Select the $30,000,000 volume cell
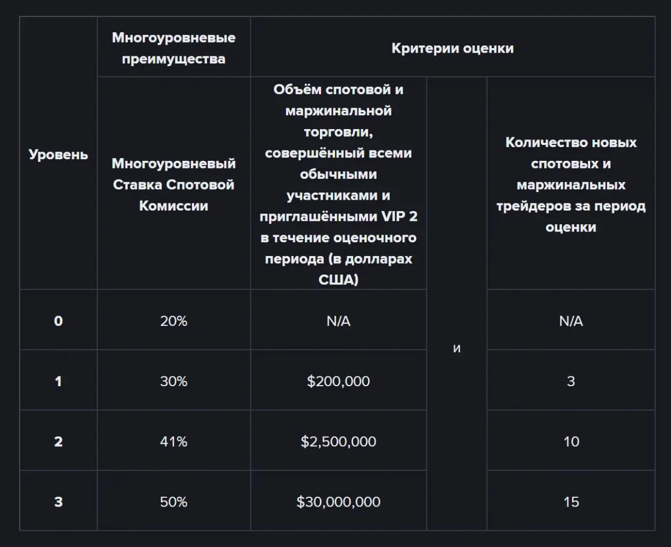 338,501
